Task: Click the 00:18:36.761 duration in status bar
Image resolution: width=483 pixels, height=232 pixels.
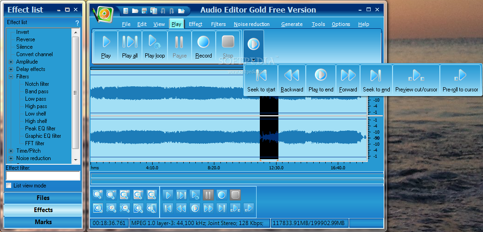Action: [x=109, y=223]
